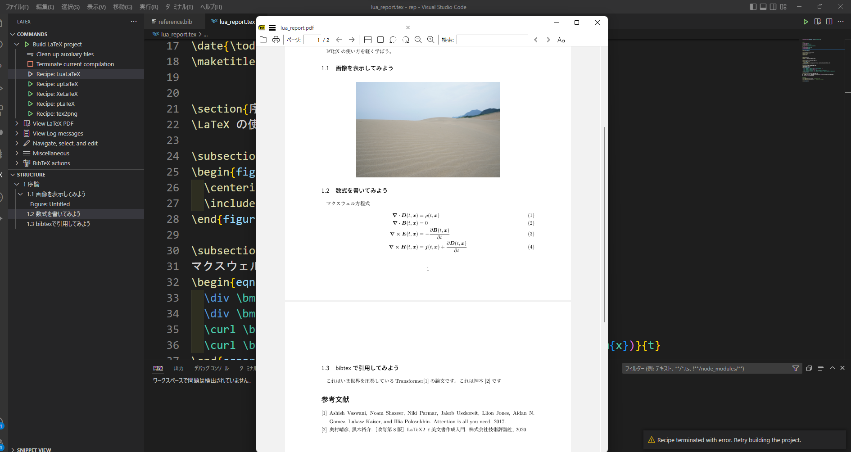Run Recipe: upLaTeX
The image size is (851, 452).
coord(57,84)
